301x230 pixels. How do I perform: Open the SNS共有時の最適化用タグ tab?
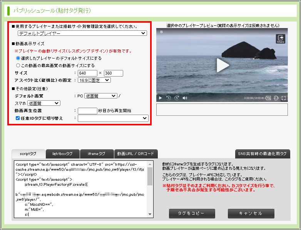pos(263,154)
